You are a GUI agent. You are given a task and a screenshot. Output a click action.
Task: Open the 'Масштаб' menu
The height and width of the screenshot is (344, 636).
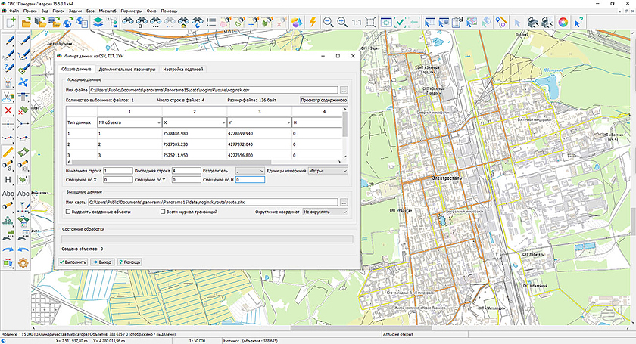pyautogui.click(x=108, y=11)
